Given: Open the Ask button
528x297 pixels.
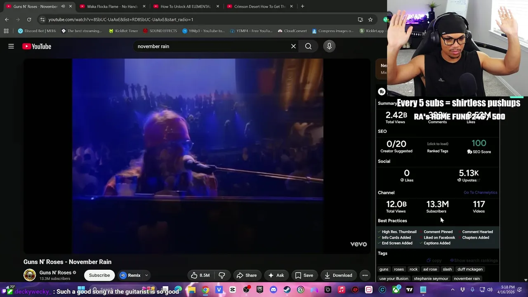Looking at the screenshot, I should coord(276,275).
